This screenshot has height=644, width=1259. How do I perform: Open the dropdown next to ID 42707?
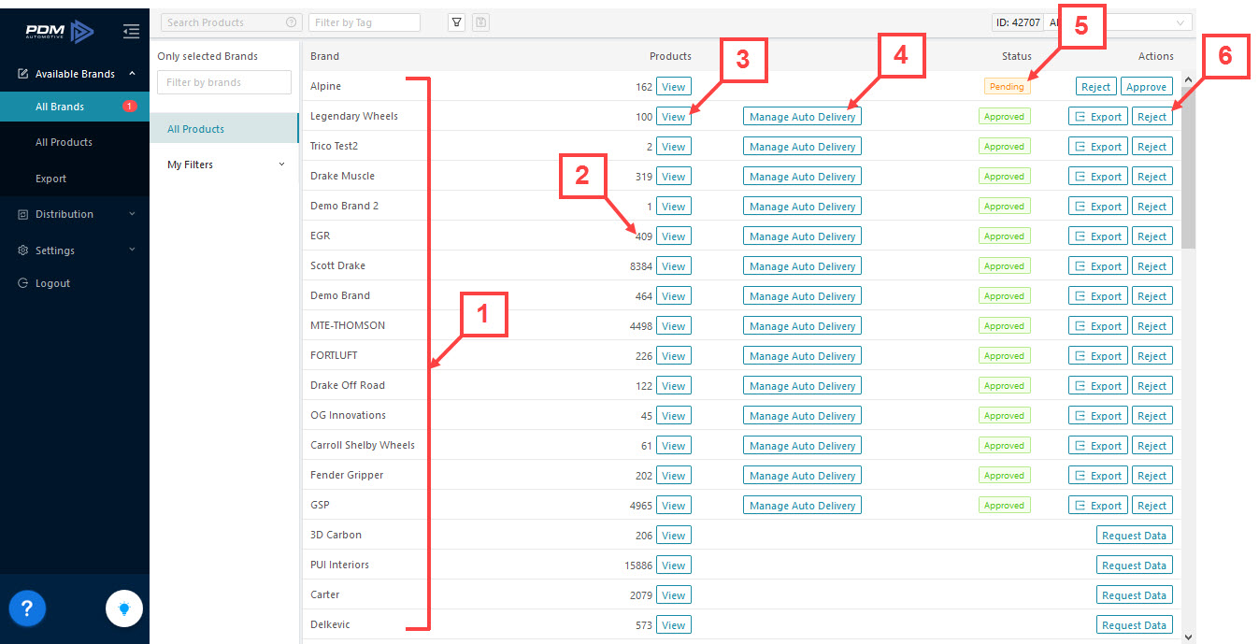point(1119,22)
